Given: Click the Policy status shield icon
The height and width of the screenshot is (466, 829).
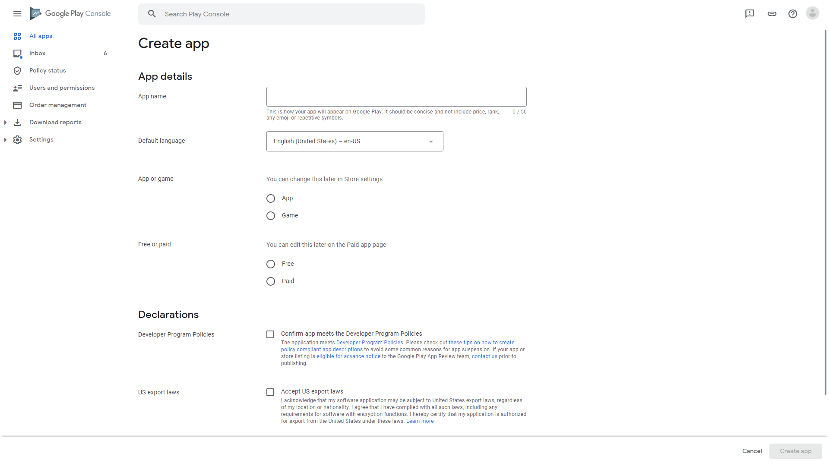Looking at the screenshot, I should click(x=17, y=71).
